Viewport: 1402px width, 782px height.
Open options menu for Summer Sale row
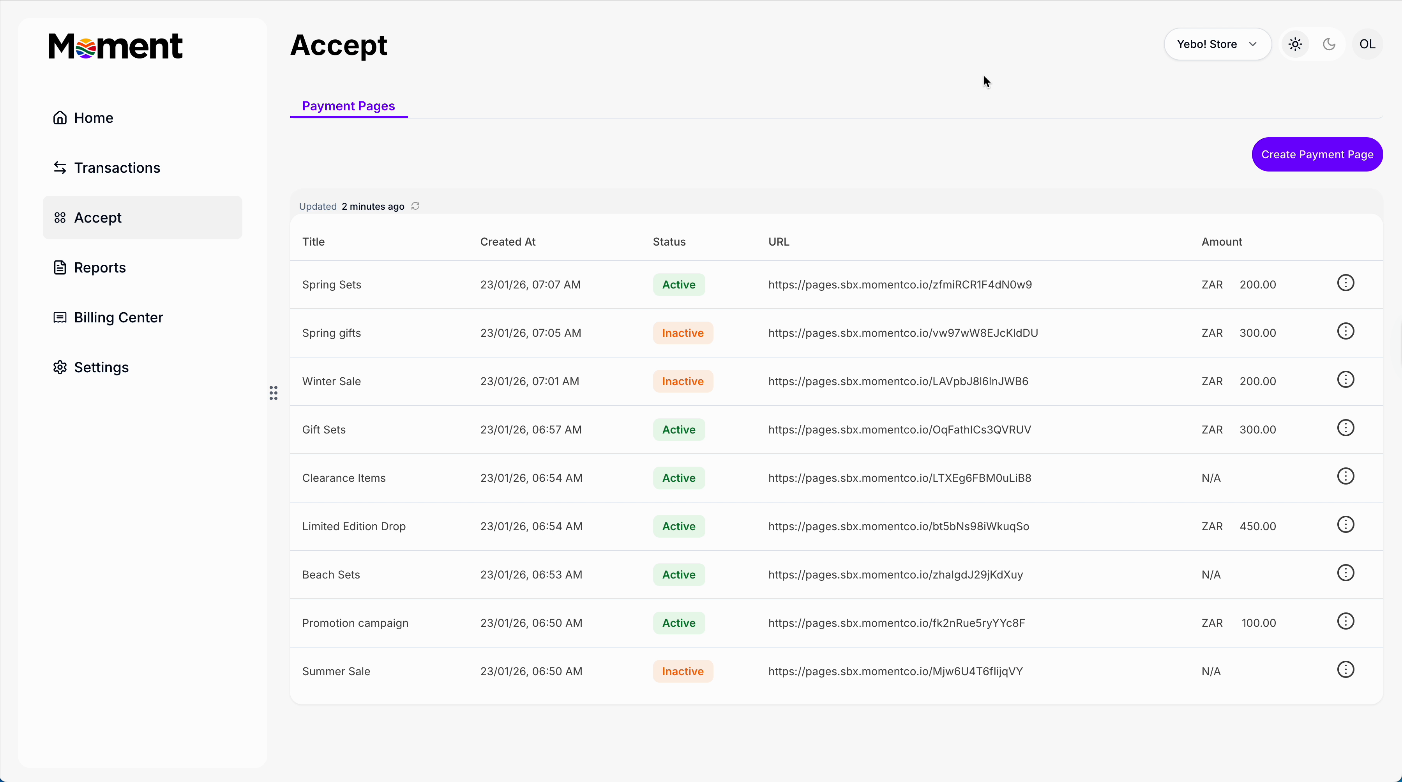pyautogui.click(x=1345, y=670)
